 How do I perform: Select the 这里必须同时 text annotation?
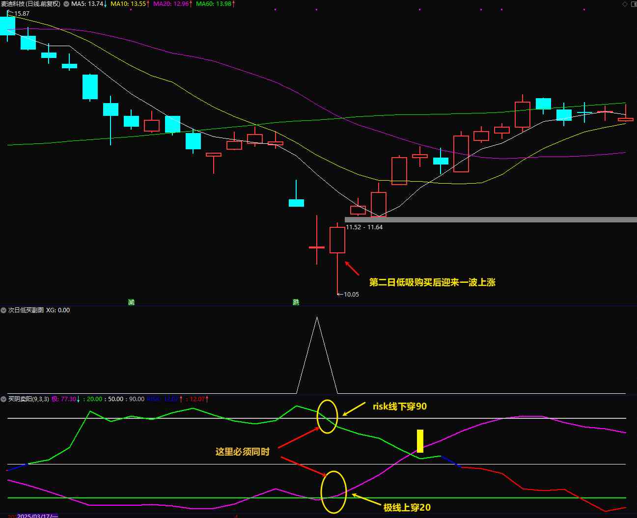click(243, 452)
